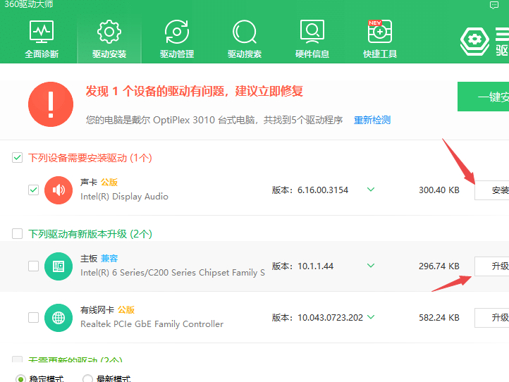509x382 pixels.
Task: Click the 重新检测 rescan link
Action: coord(372,120)
